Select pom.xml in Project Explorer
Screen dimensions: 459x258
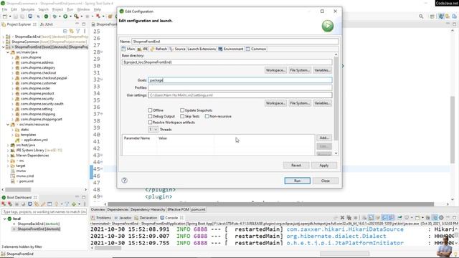26,181
